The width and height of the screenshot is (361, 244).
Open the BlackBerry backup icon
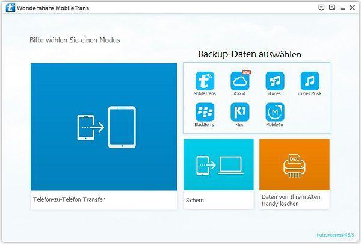click(205, 112)
